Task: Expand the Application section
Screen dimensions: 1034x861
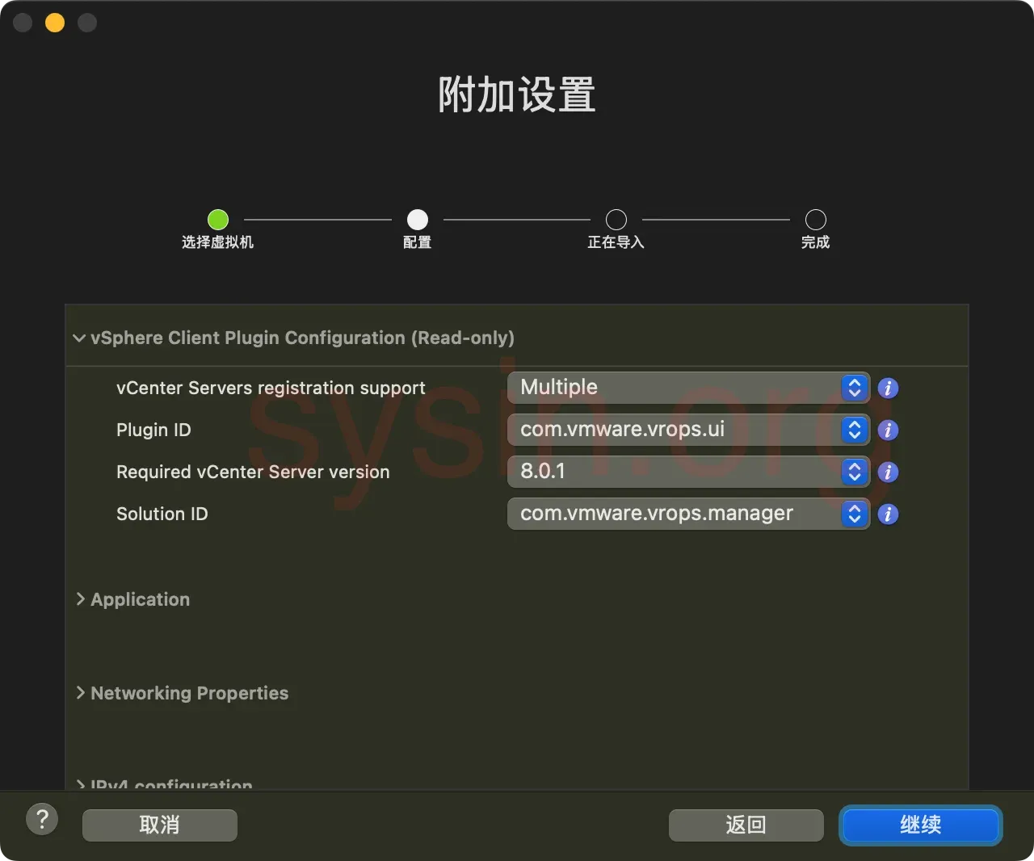Action: tap(80, 599)
